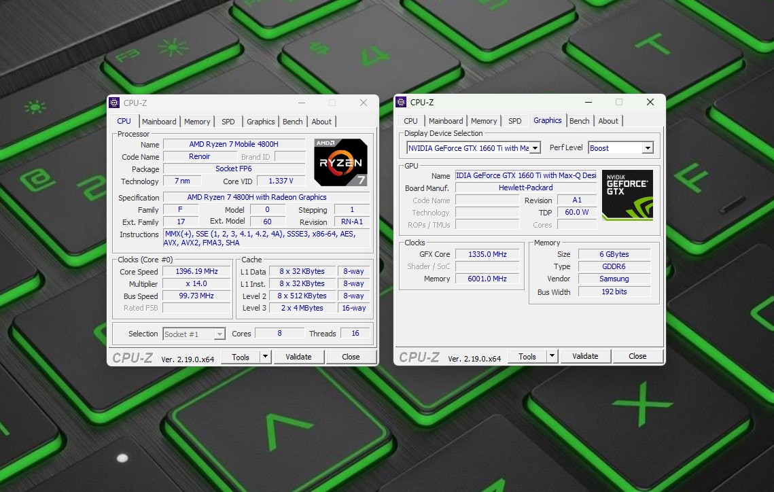Click memory Size value 6 GBytes
The image size is (774, 492).
coord(614,254)
